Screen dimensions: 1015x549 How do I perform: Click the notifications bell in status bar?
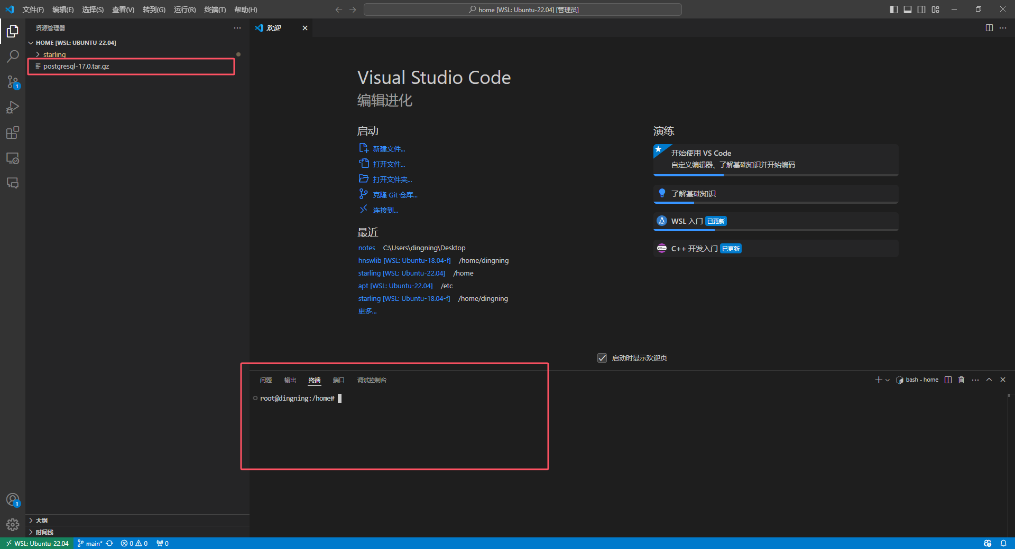[1003, 543]
